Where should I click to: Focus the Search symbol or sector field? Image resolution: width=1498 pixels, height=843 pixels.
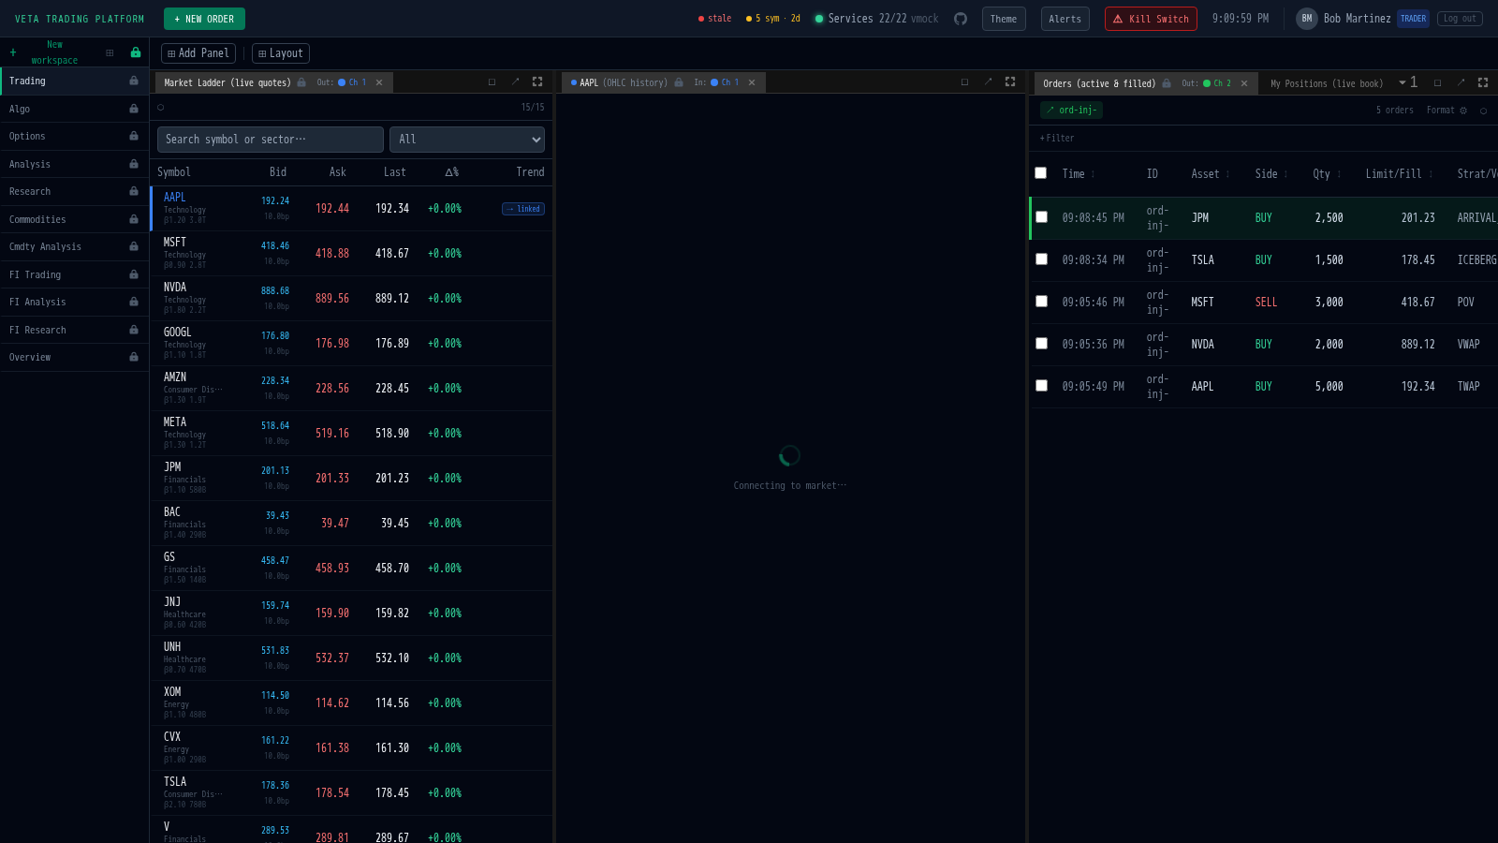[x=270, y=140]
